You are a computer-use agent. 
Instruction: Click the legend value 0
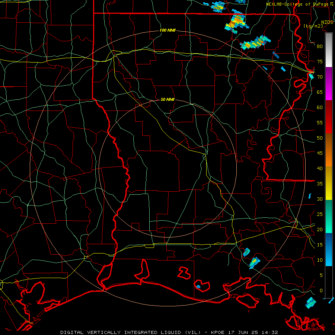(321, 291)
